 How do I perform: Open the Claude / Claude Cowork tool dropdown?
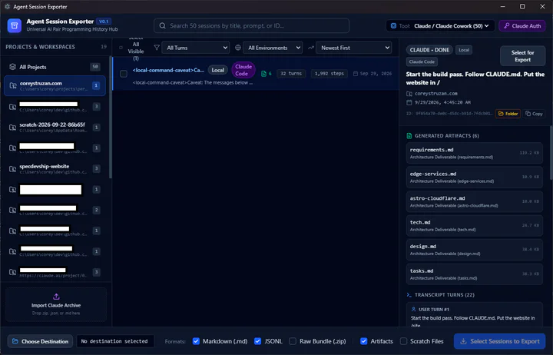440,26
